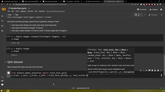Star the Handwritten.ipynb notebook
Image resolution: width=165 pixels, height=92 pixels.
point(29,8)
